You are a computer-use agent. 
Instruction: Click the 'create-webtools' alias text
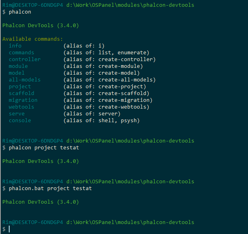[122, 107]
